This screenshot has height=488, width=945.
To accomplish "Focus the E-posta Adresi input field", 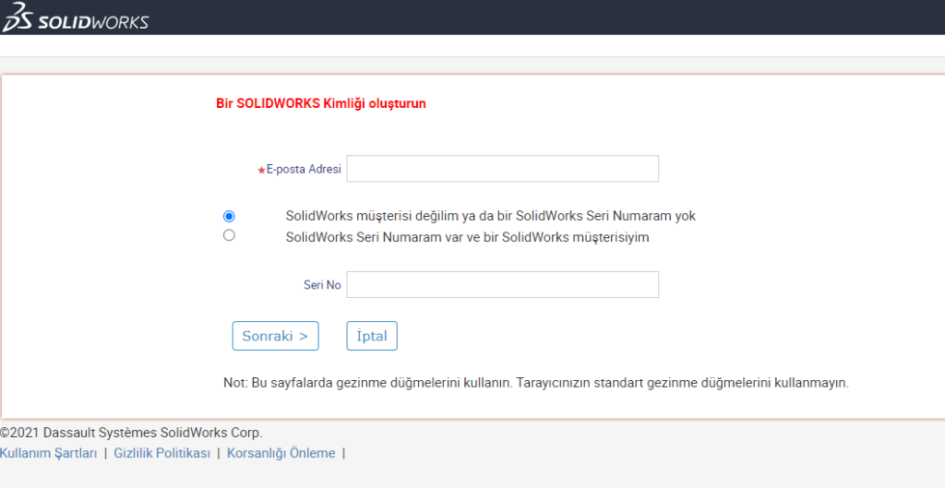I will [502, 169].
